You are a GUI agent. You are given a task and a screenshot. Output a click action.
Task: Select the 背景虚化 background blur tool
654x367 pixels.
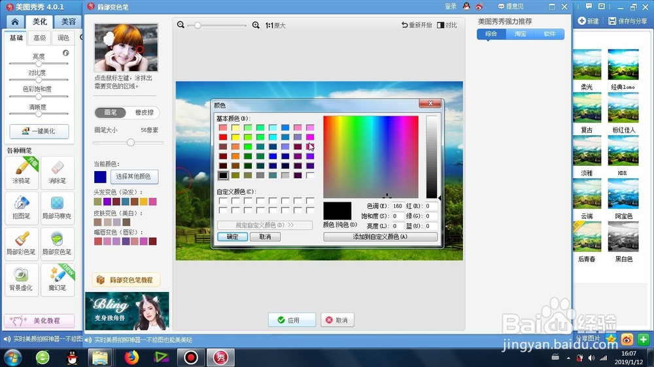pos(22,279)
